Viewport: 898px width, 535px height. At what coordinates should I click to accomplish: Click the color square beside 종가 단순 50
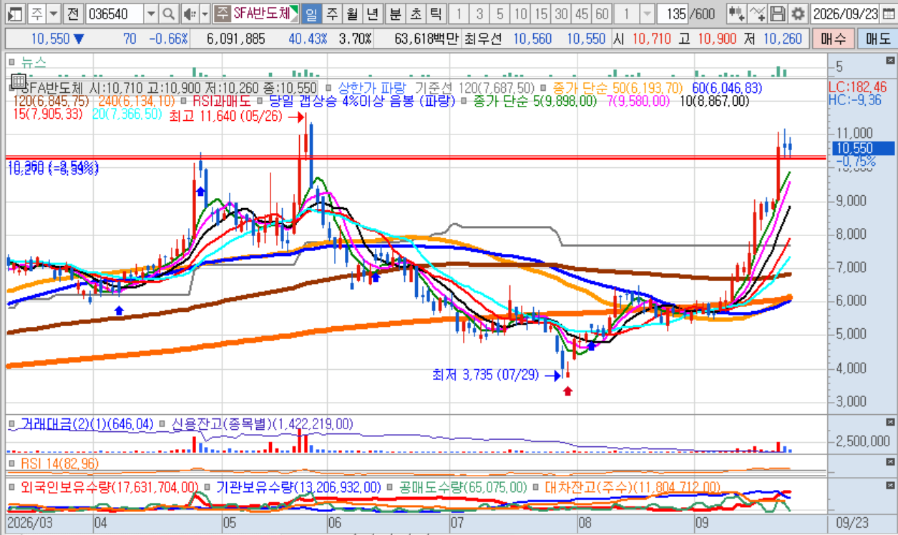[543, 88]
